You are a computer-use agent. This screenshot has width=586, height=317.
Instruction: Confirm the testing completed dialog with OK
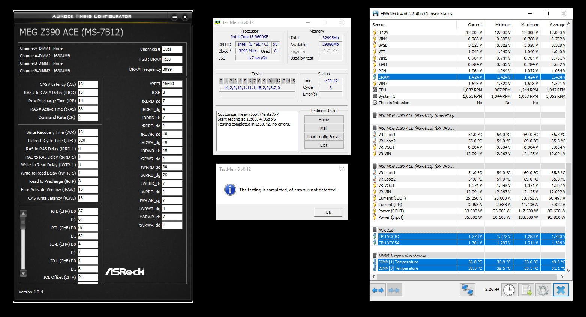(x=328, y=212)
